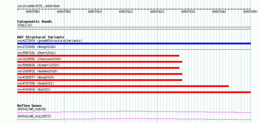Click ruler position 49907630
The height and width of the screenshot is (123, 259).
[188, 12]
